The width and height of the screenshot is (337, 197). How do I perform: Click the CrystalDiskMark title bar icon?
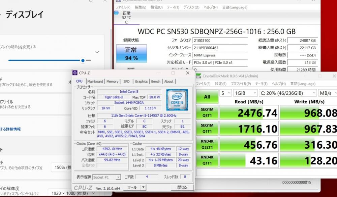tap(198, 76)
